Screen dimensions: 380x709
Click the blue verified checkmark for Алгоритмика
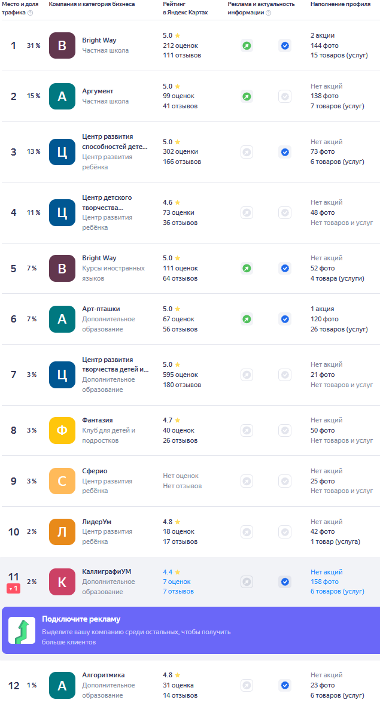[284, 686]
